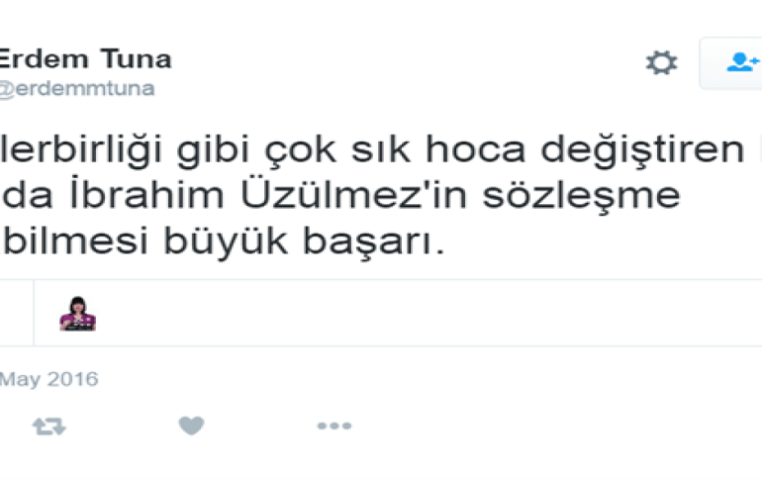762x480 pixels.
Task: Click the word 'bilmesi' on the last line
Action: pos(75,240)
